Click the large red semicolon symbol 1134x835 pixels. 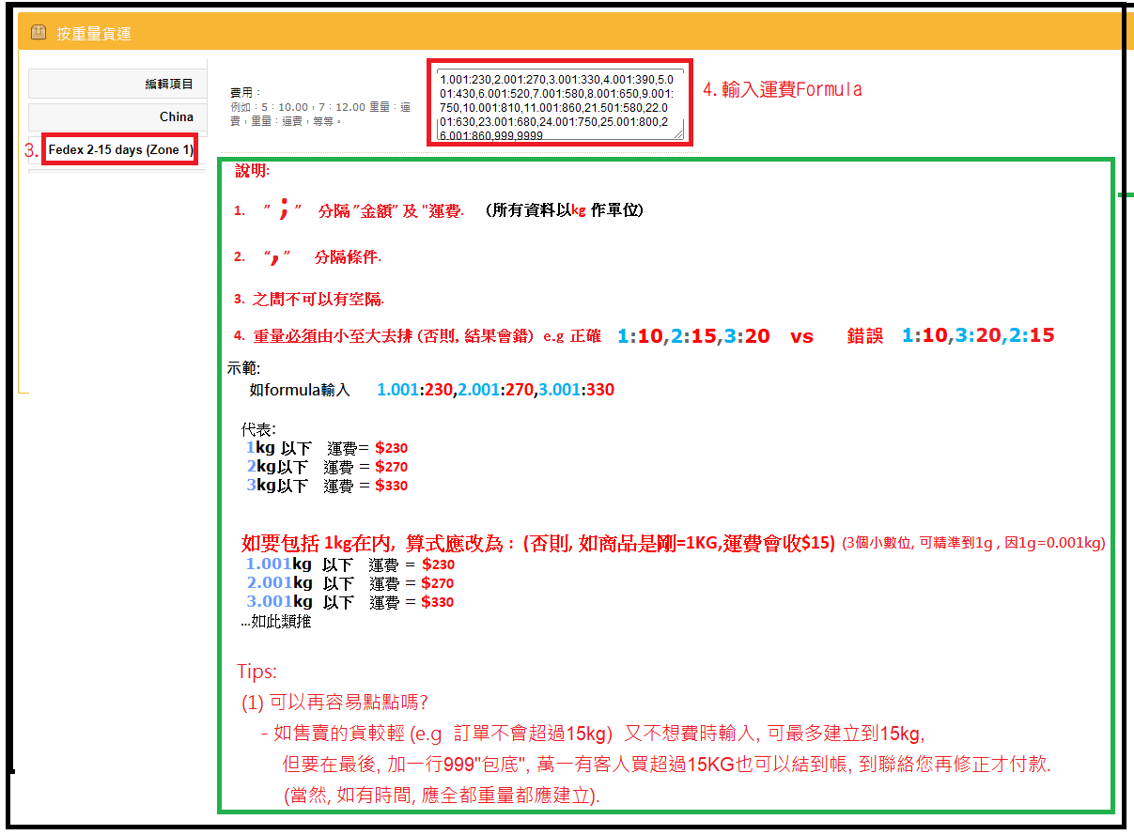click(x=282, y=211)
